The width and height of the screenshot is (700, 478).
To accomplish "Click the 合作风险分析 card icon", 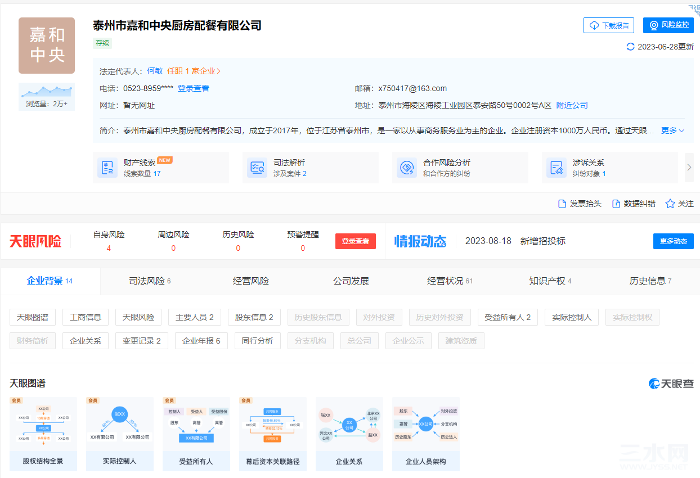I will (x=407, y=168).
